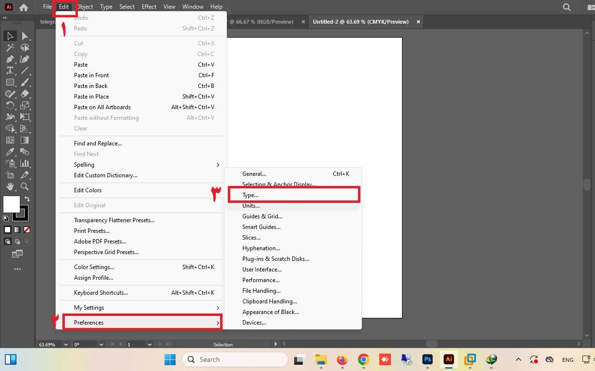Select the Hand tool
The width and height of the screenshot is (595, 371).
click(x=10, y=186)
